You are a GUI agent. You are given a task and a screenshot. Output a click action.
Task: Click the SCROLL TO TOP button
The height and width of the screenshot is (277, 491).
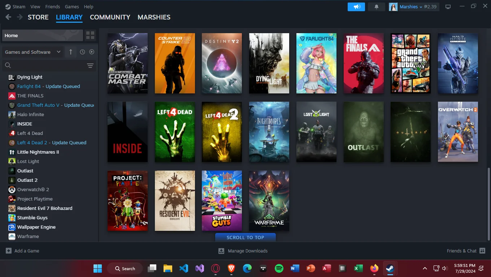[245, 237]
